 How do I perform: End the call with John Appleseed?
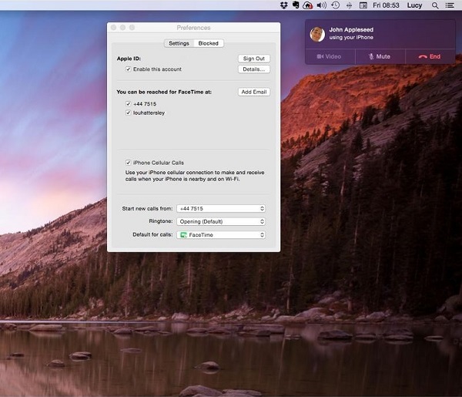point(430,56)
